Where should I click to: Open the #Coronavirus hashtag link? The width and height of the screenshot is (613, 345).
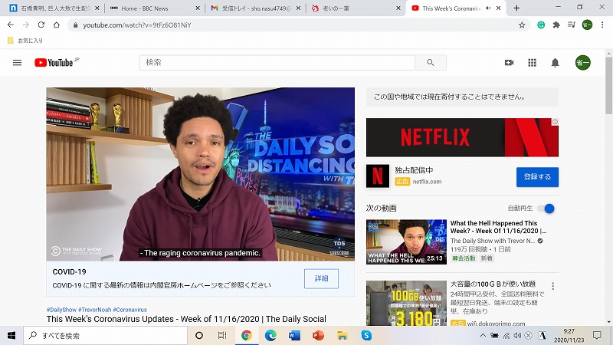click(129, 310)
